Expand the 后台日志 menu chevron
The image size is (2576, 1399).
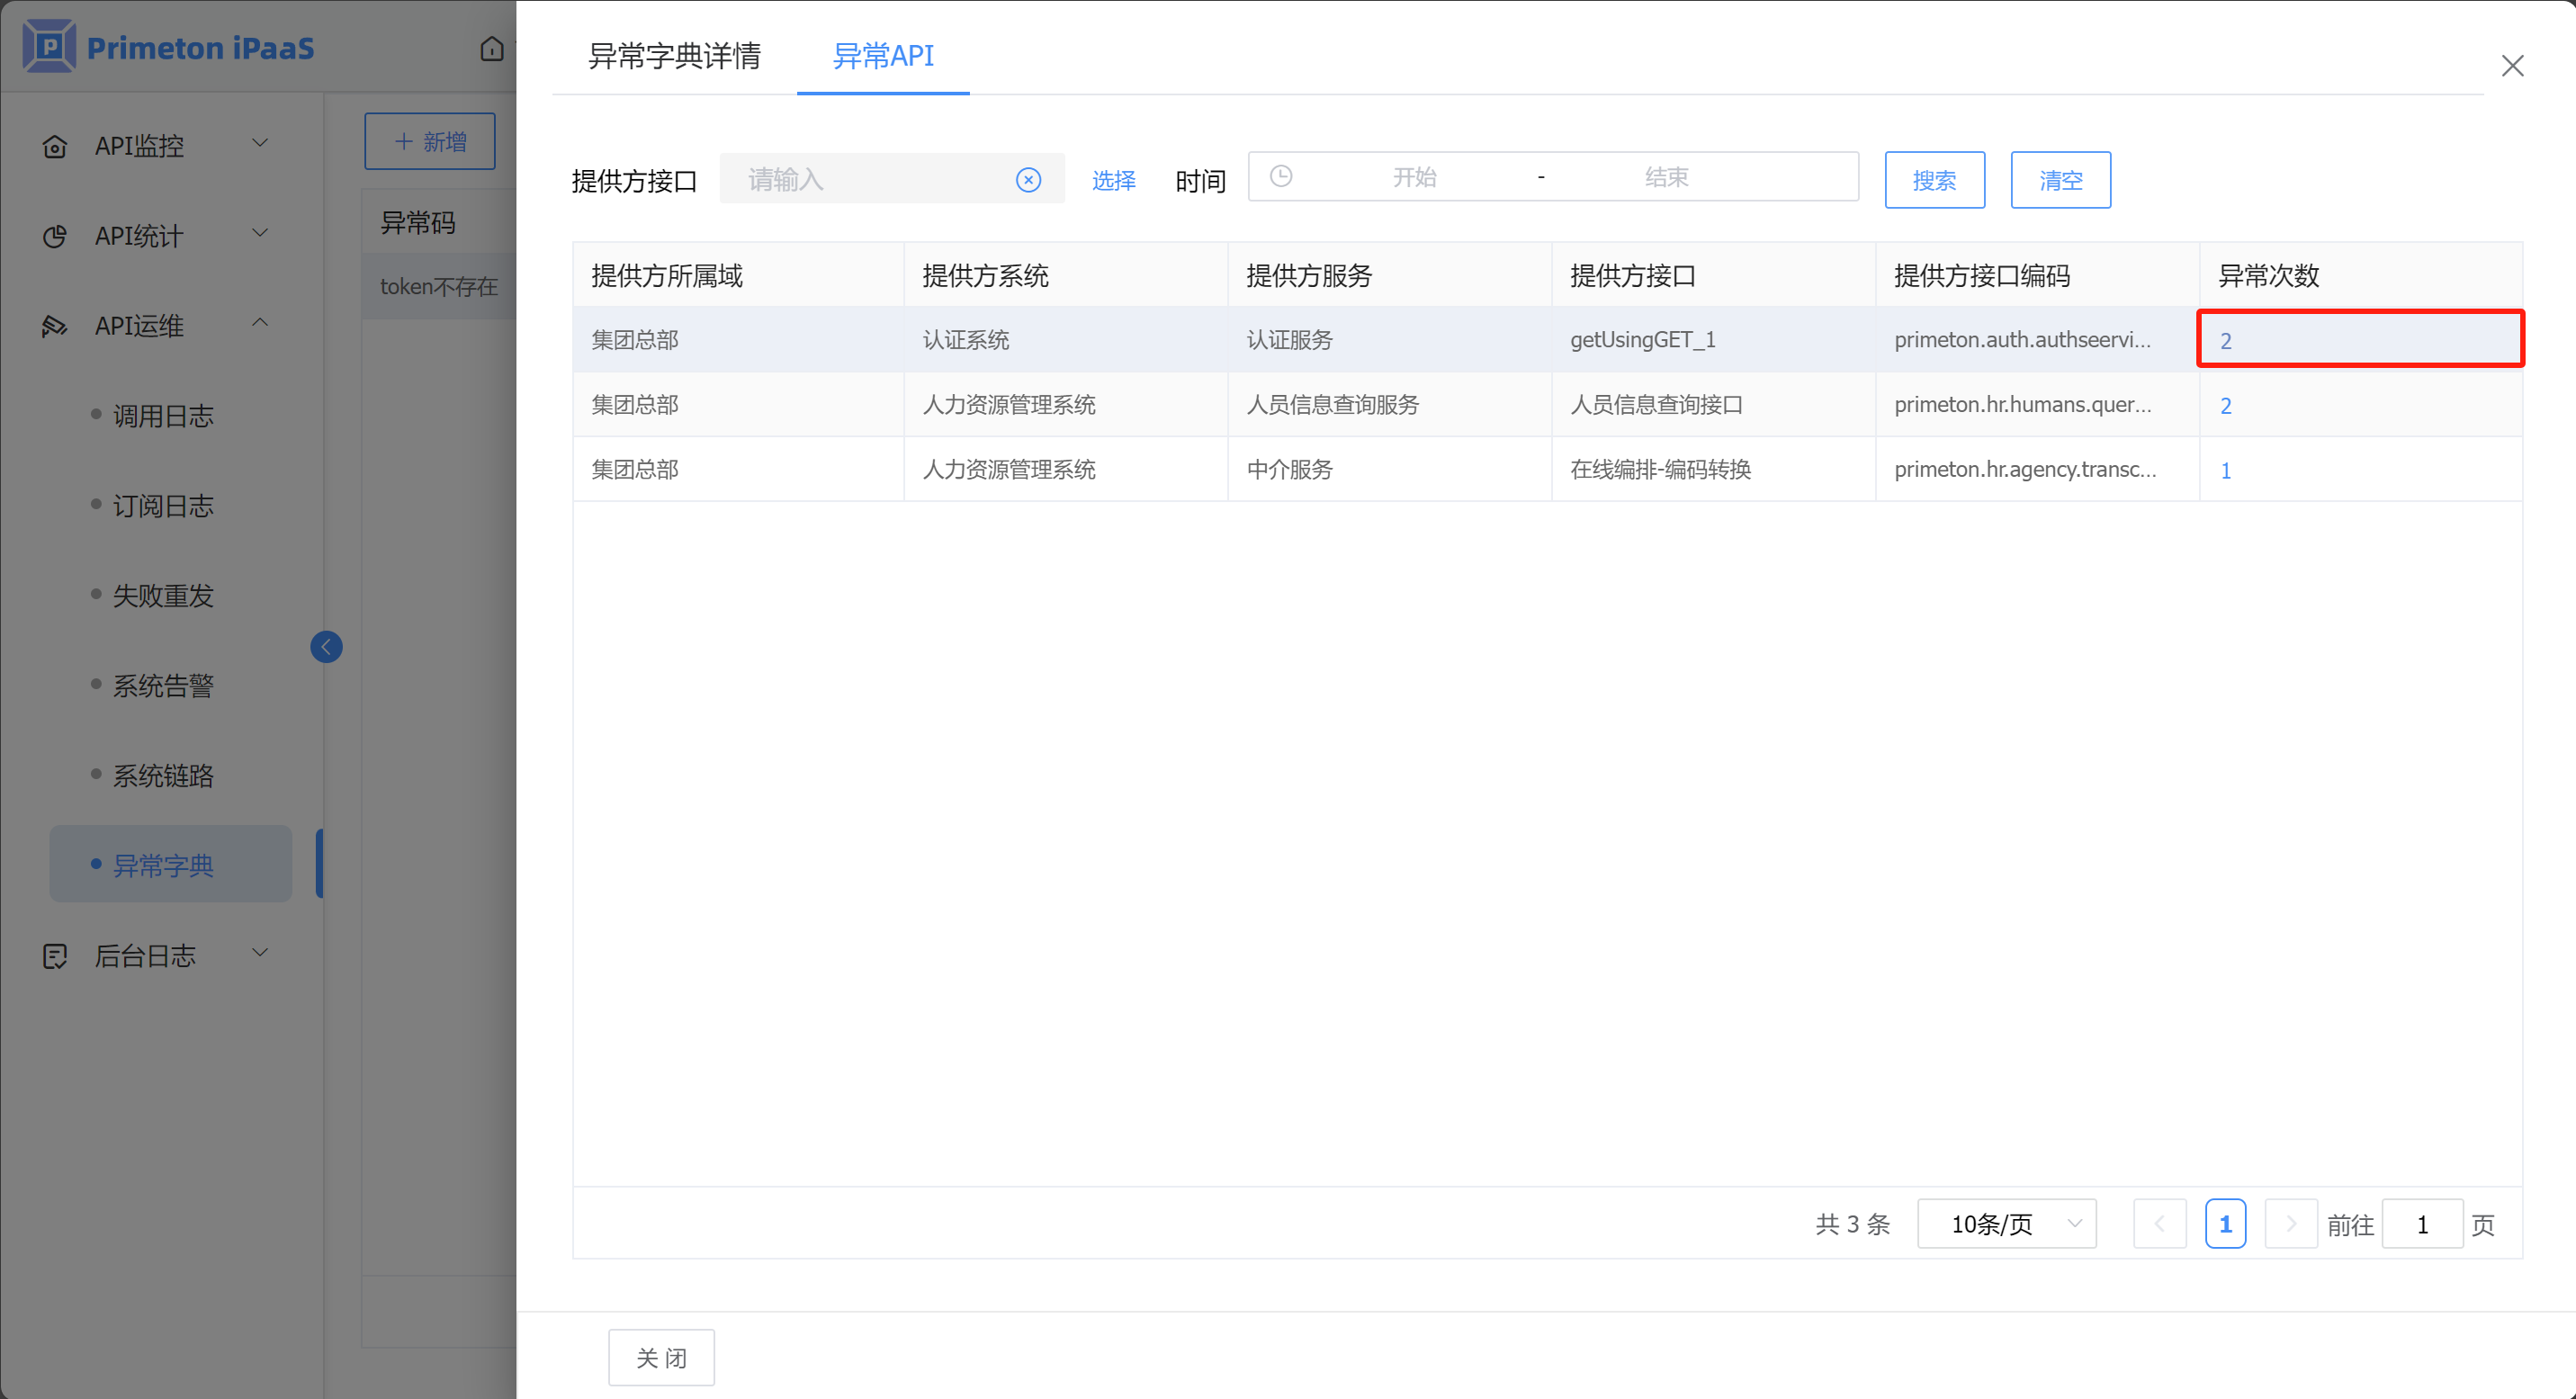260,953
